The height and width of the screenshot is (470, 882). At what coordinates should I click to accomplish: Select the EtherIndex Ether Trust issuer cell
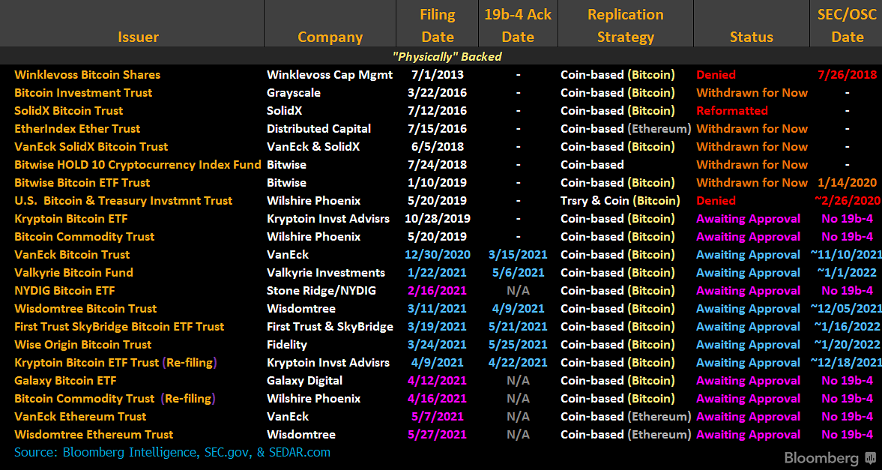(77, 128)
